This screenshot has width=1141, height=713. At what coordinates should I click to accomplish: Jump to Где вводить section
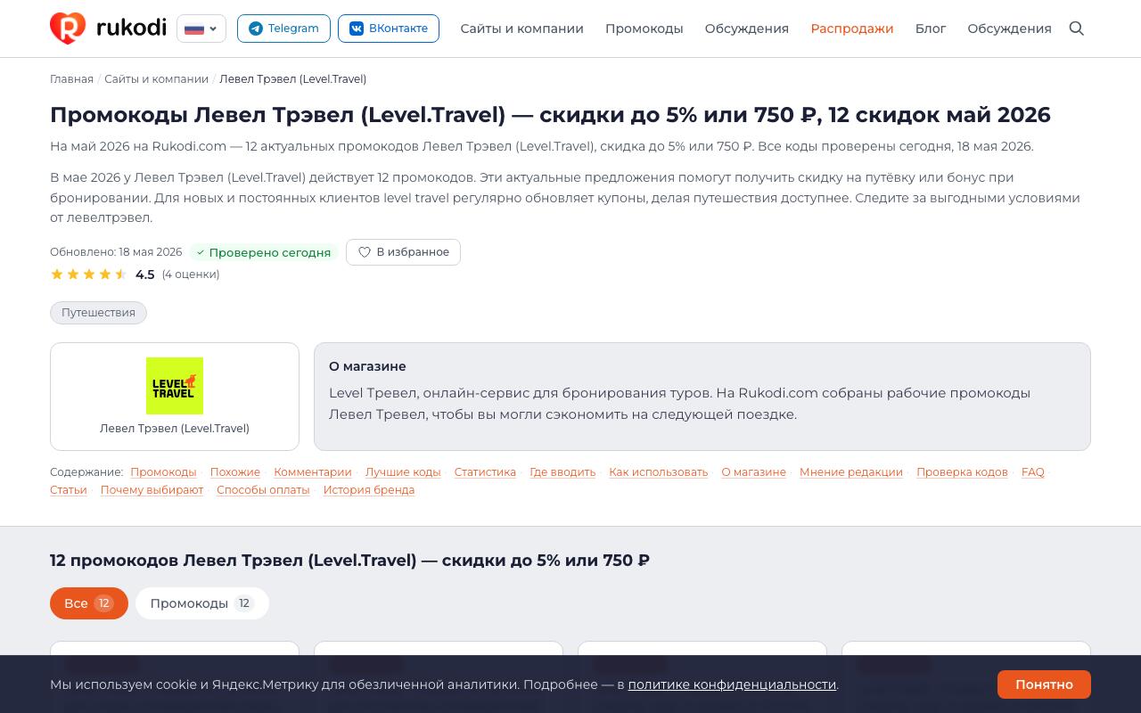pos(562,472)
